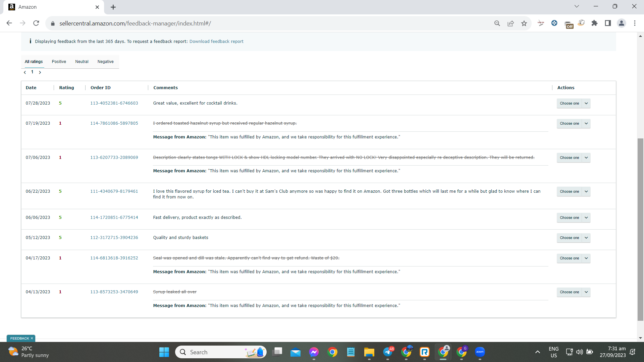Expand Choose one for 05/12/2023 feedback
644x362 pixels.
[x=573, y=238]
